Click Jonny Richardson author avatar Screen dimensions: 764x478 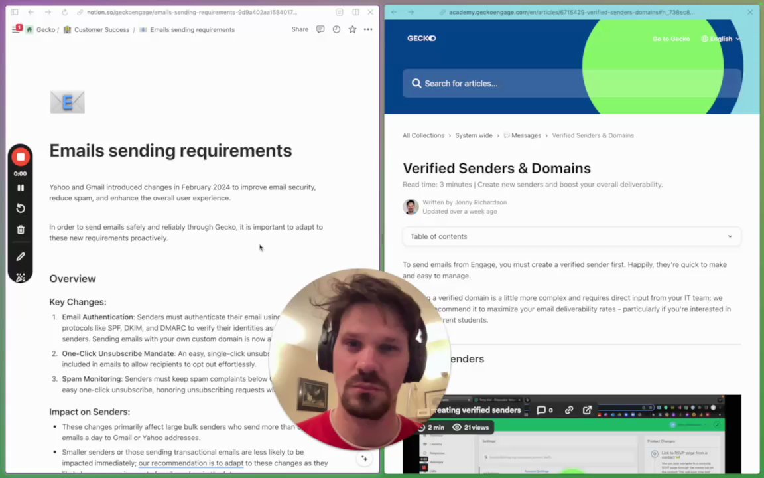pos(411,207)
